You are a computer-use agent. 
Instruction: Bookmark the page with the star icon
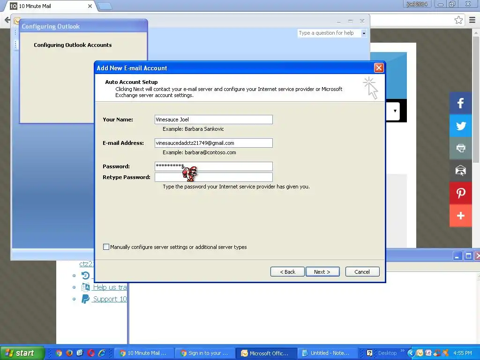coord(458,20)
